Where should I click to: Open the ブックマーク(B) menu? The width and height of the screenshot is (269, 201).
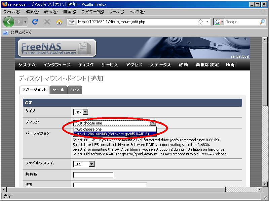tap(93, 12)
